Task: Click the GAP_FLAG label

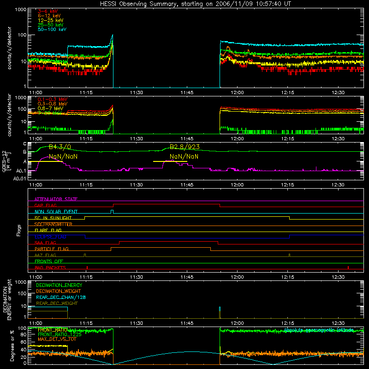Action: coord(45,205)
